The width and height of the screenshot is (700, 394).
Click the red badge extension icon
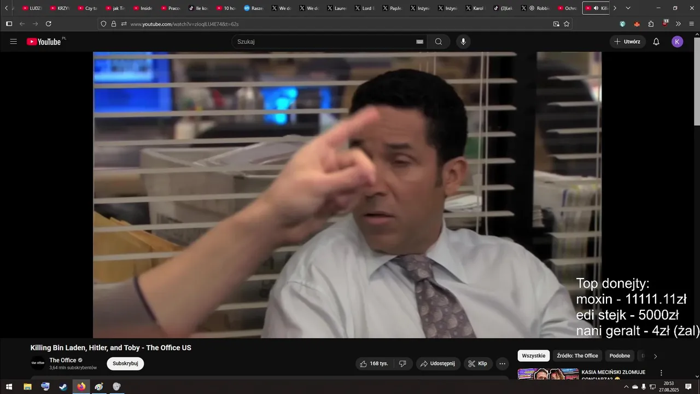pyautogui.click(x=665, y=24)
